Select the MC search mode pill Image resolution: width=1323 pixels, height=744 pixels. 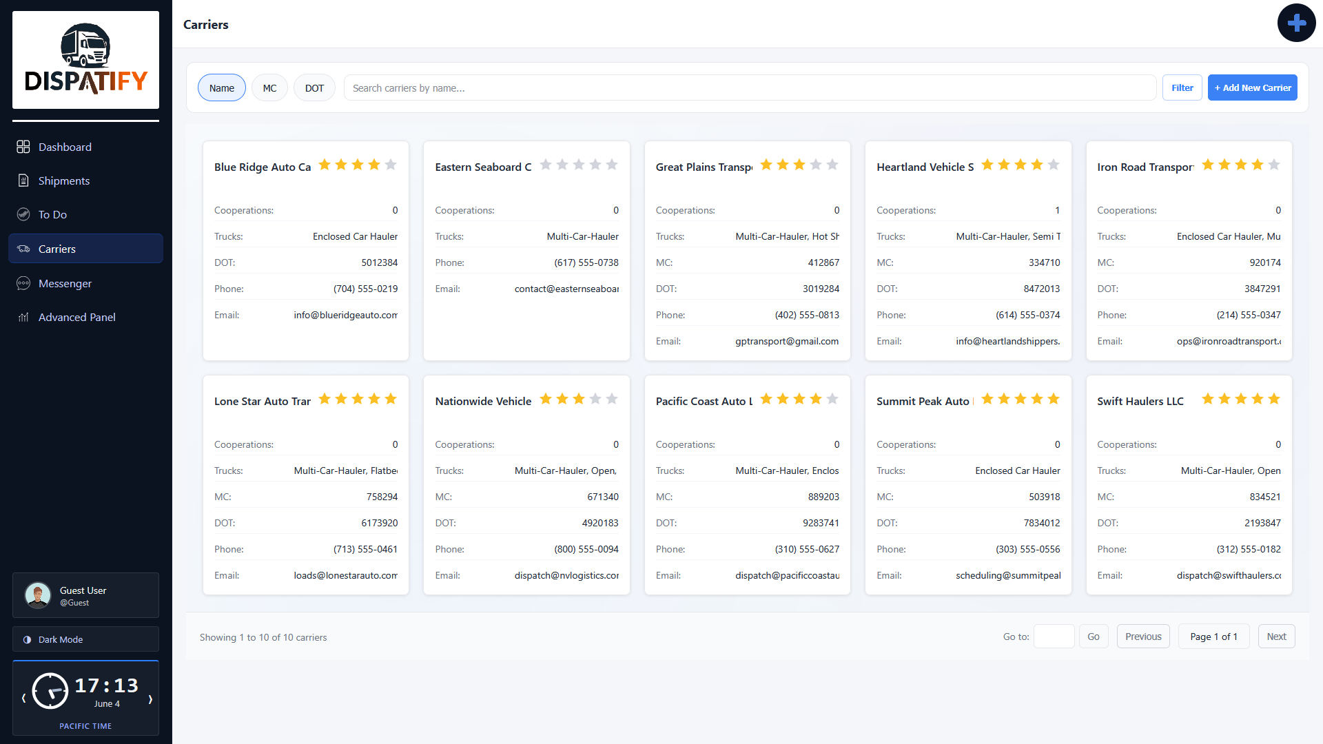[x=269, y=88]
